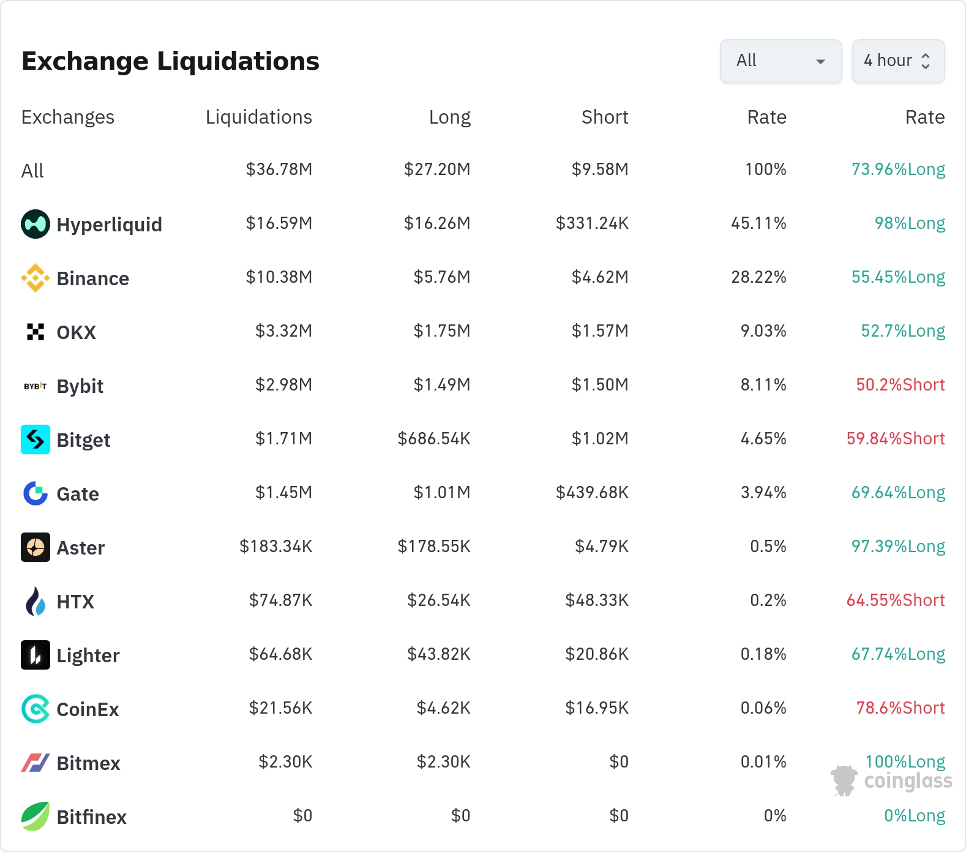Open the 4 hour timeframe selector
Image resolution: width=966 pixels, height=852 pixels.
899,61
